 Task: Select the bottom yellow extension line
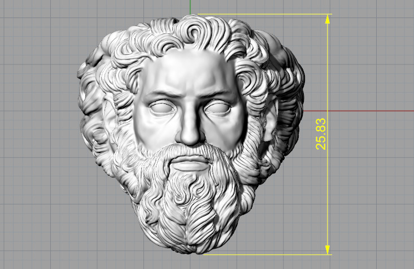click(x=268, y=255)
